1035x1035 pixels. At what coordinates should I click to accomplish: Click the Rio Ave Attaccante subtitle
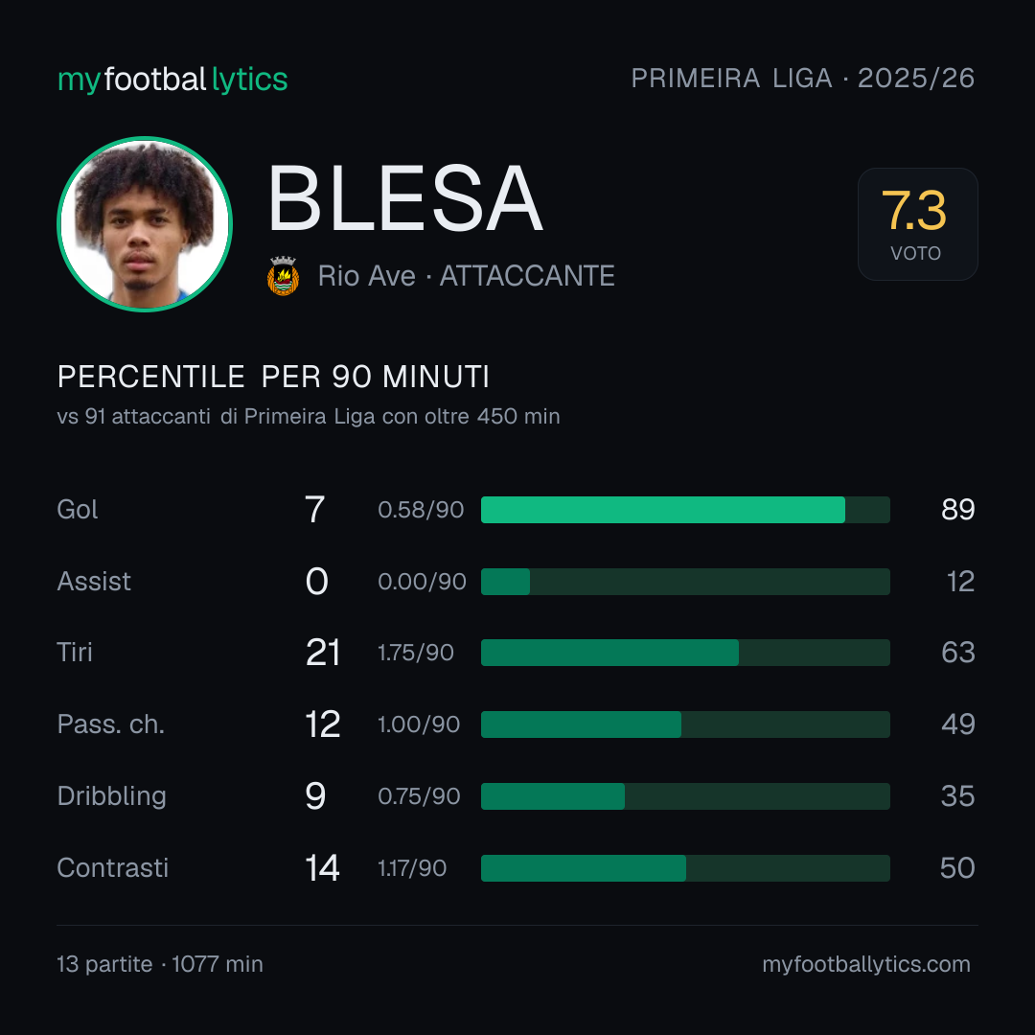point(466,276)
